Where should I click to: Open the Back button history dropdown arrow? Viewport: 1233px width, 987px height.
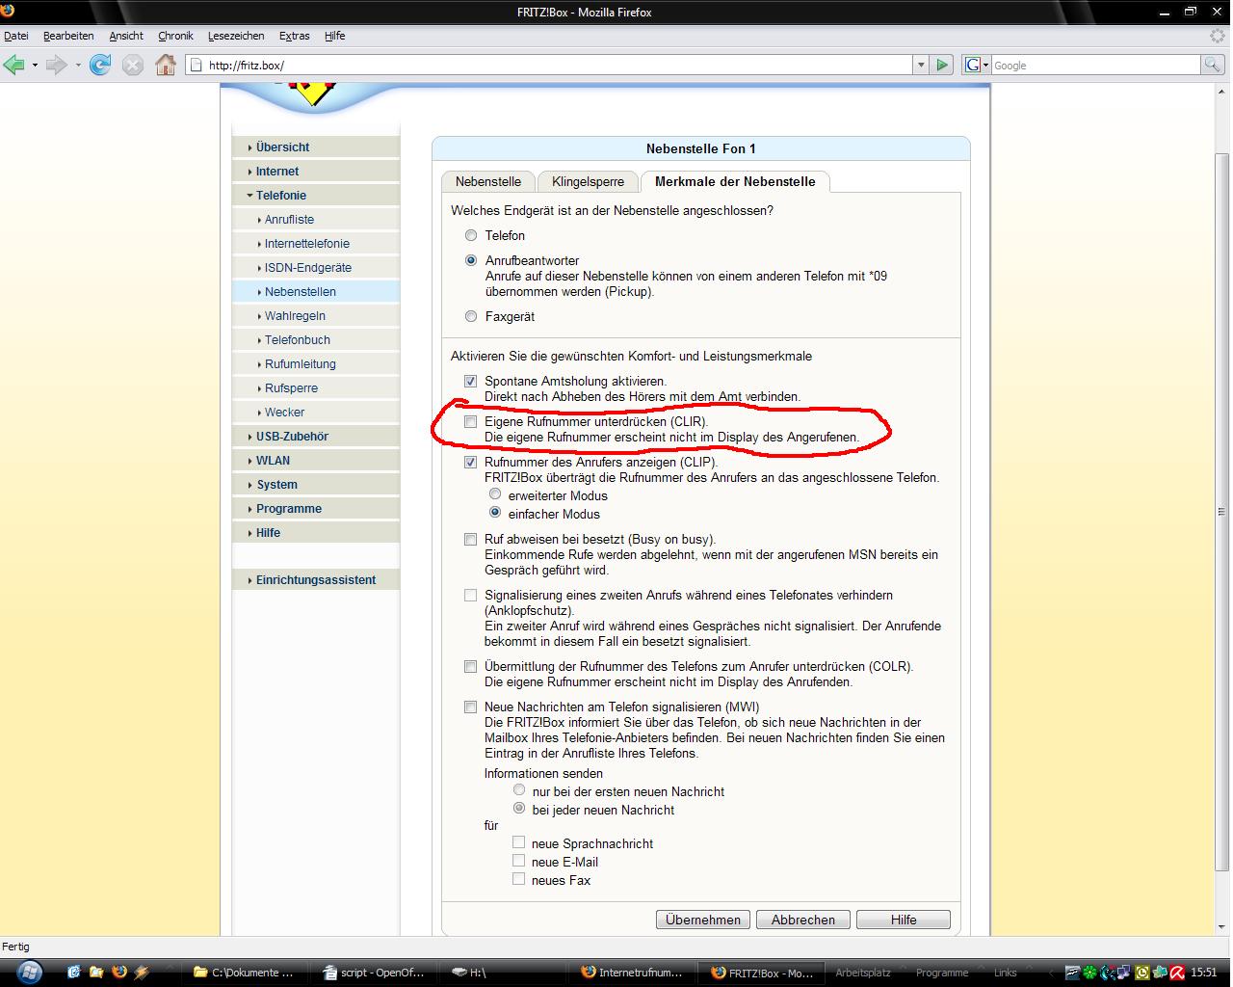click(x=35, y=65)
